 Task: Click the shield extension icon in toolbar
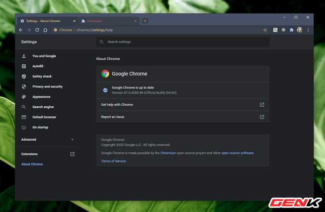click(x=283, y=30)
